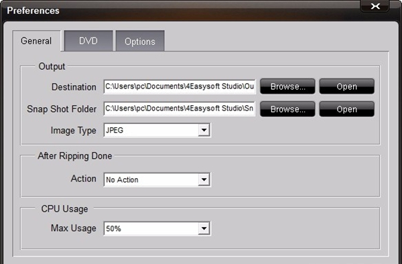Select the 50% value text

click(113, 228)
